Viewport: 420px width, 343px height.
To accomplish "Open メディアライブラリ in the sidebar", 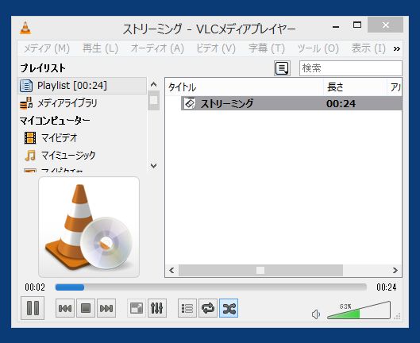I will click(x=82, y=103).
